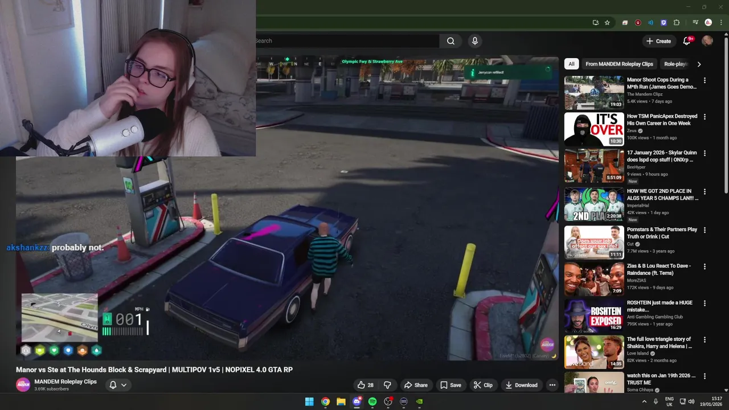This screenshot has width=729, height=410.
Task: Open options for Skylar Quinn video
Action: (705, 153)
